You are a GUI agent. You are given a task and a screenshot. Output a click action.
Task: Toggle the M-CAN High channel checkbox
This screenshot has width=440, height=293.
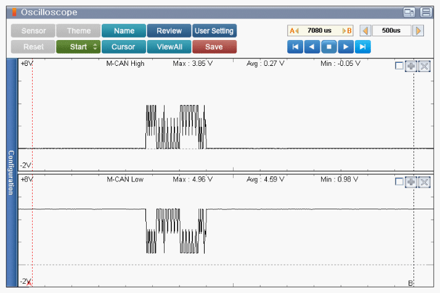pyautogui.click(x=399, y=66)
